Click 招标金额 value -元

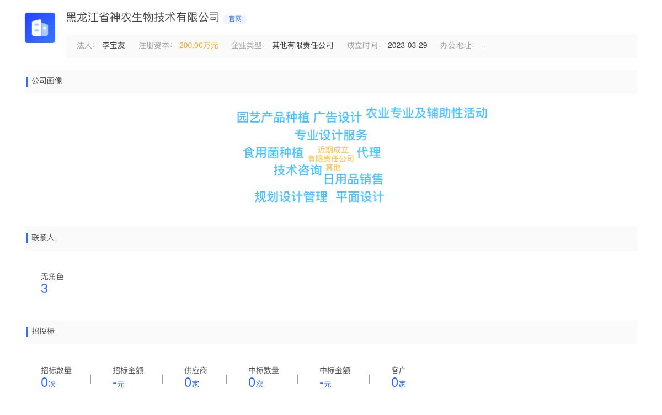click(x=119, y=383)
